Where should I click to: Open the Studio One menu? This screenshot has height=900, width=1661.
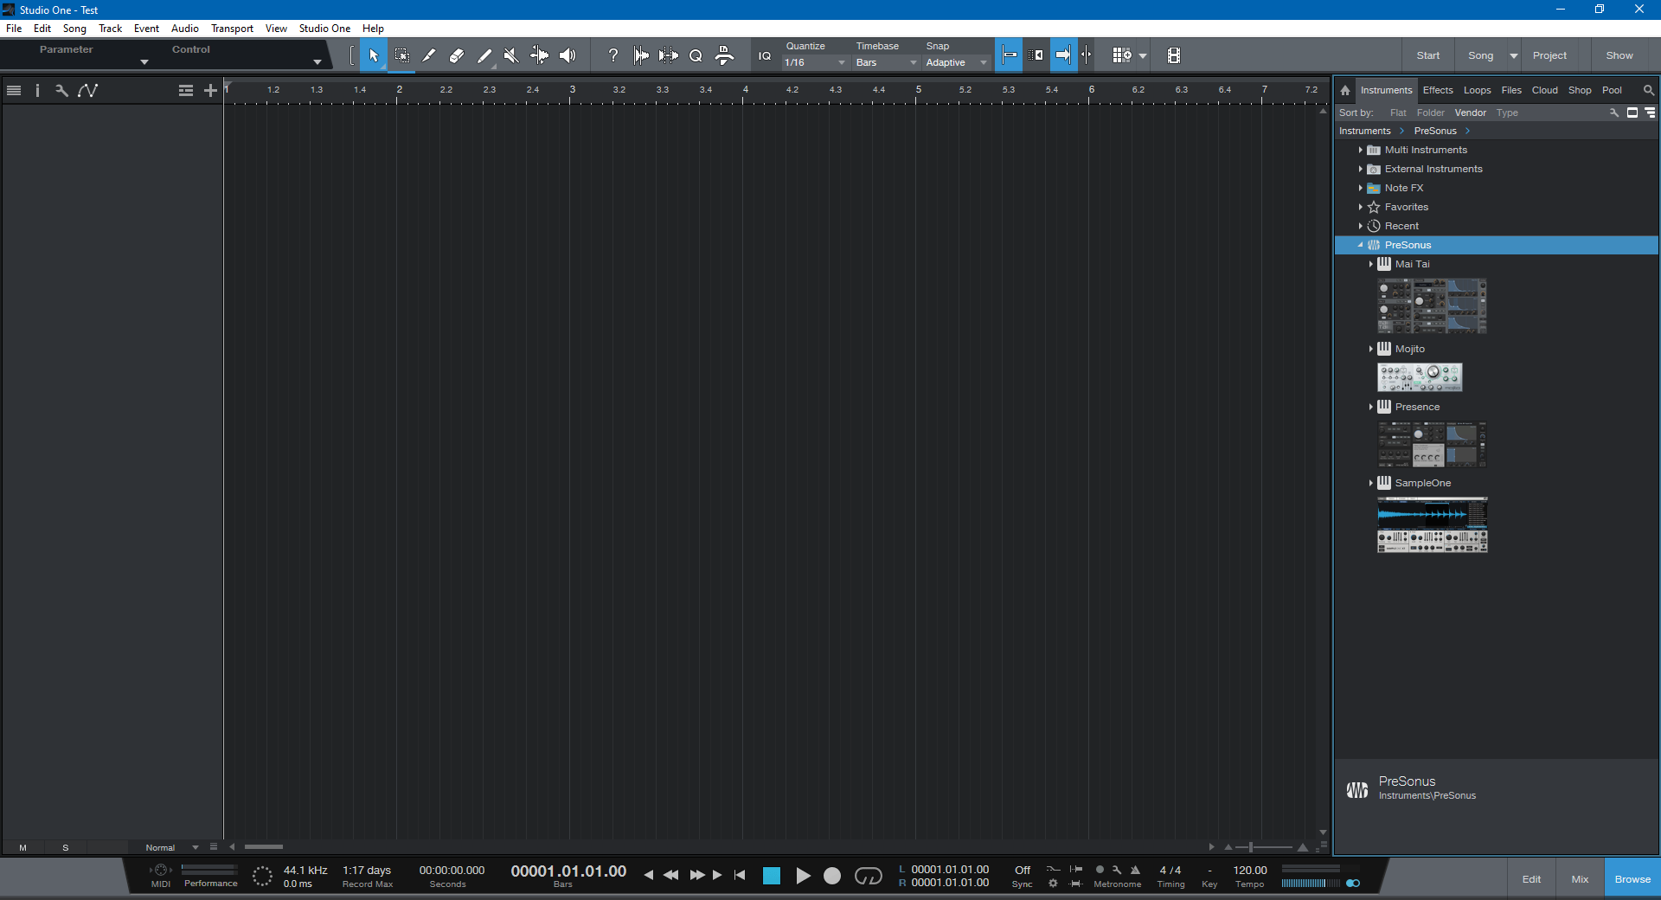coord(324,29)
